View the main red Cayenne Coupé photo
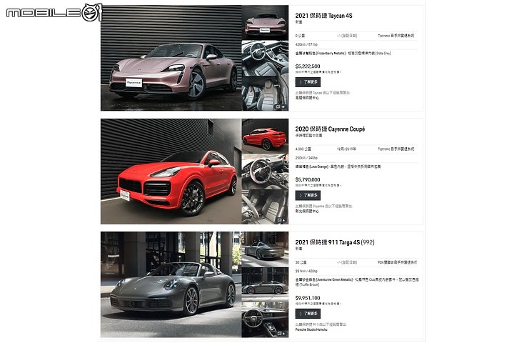Image resolution: width=514 pixels, height=343 pixels. [x=171, y=171]
